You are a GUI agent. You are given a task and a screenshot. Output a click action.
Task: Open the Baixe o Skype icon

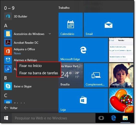coord(8,86)
